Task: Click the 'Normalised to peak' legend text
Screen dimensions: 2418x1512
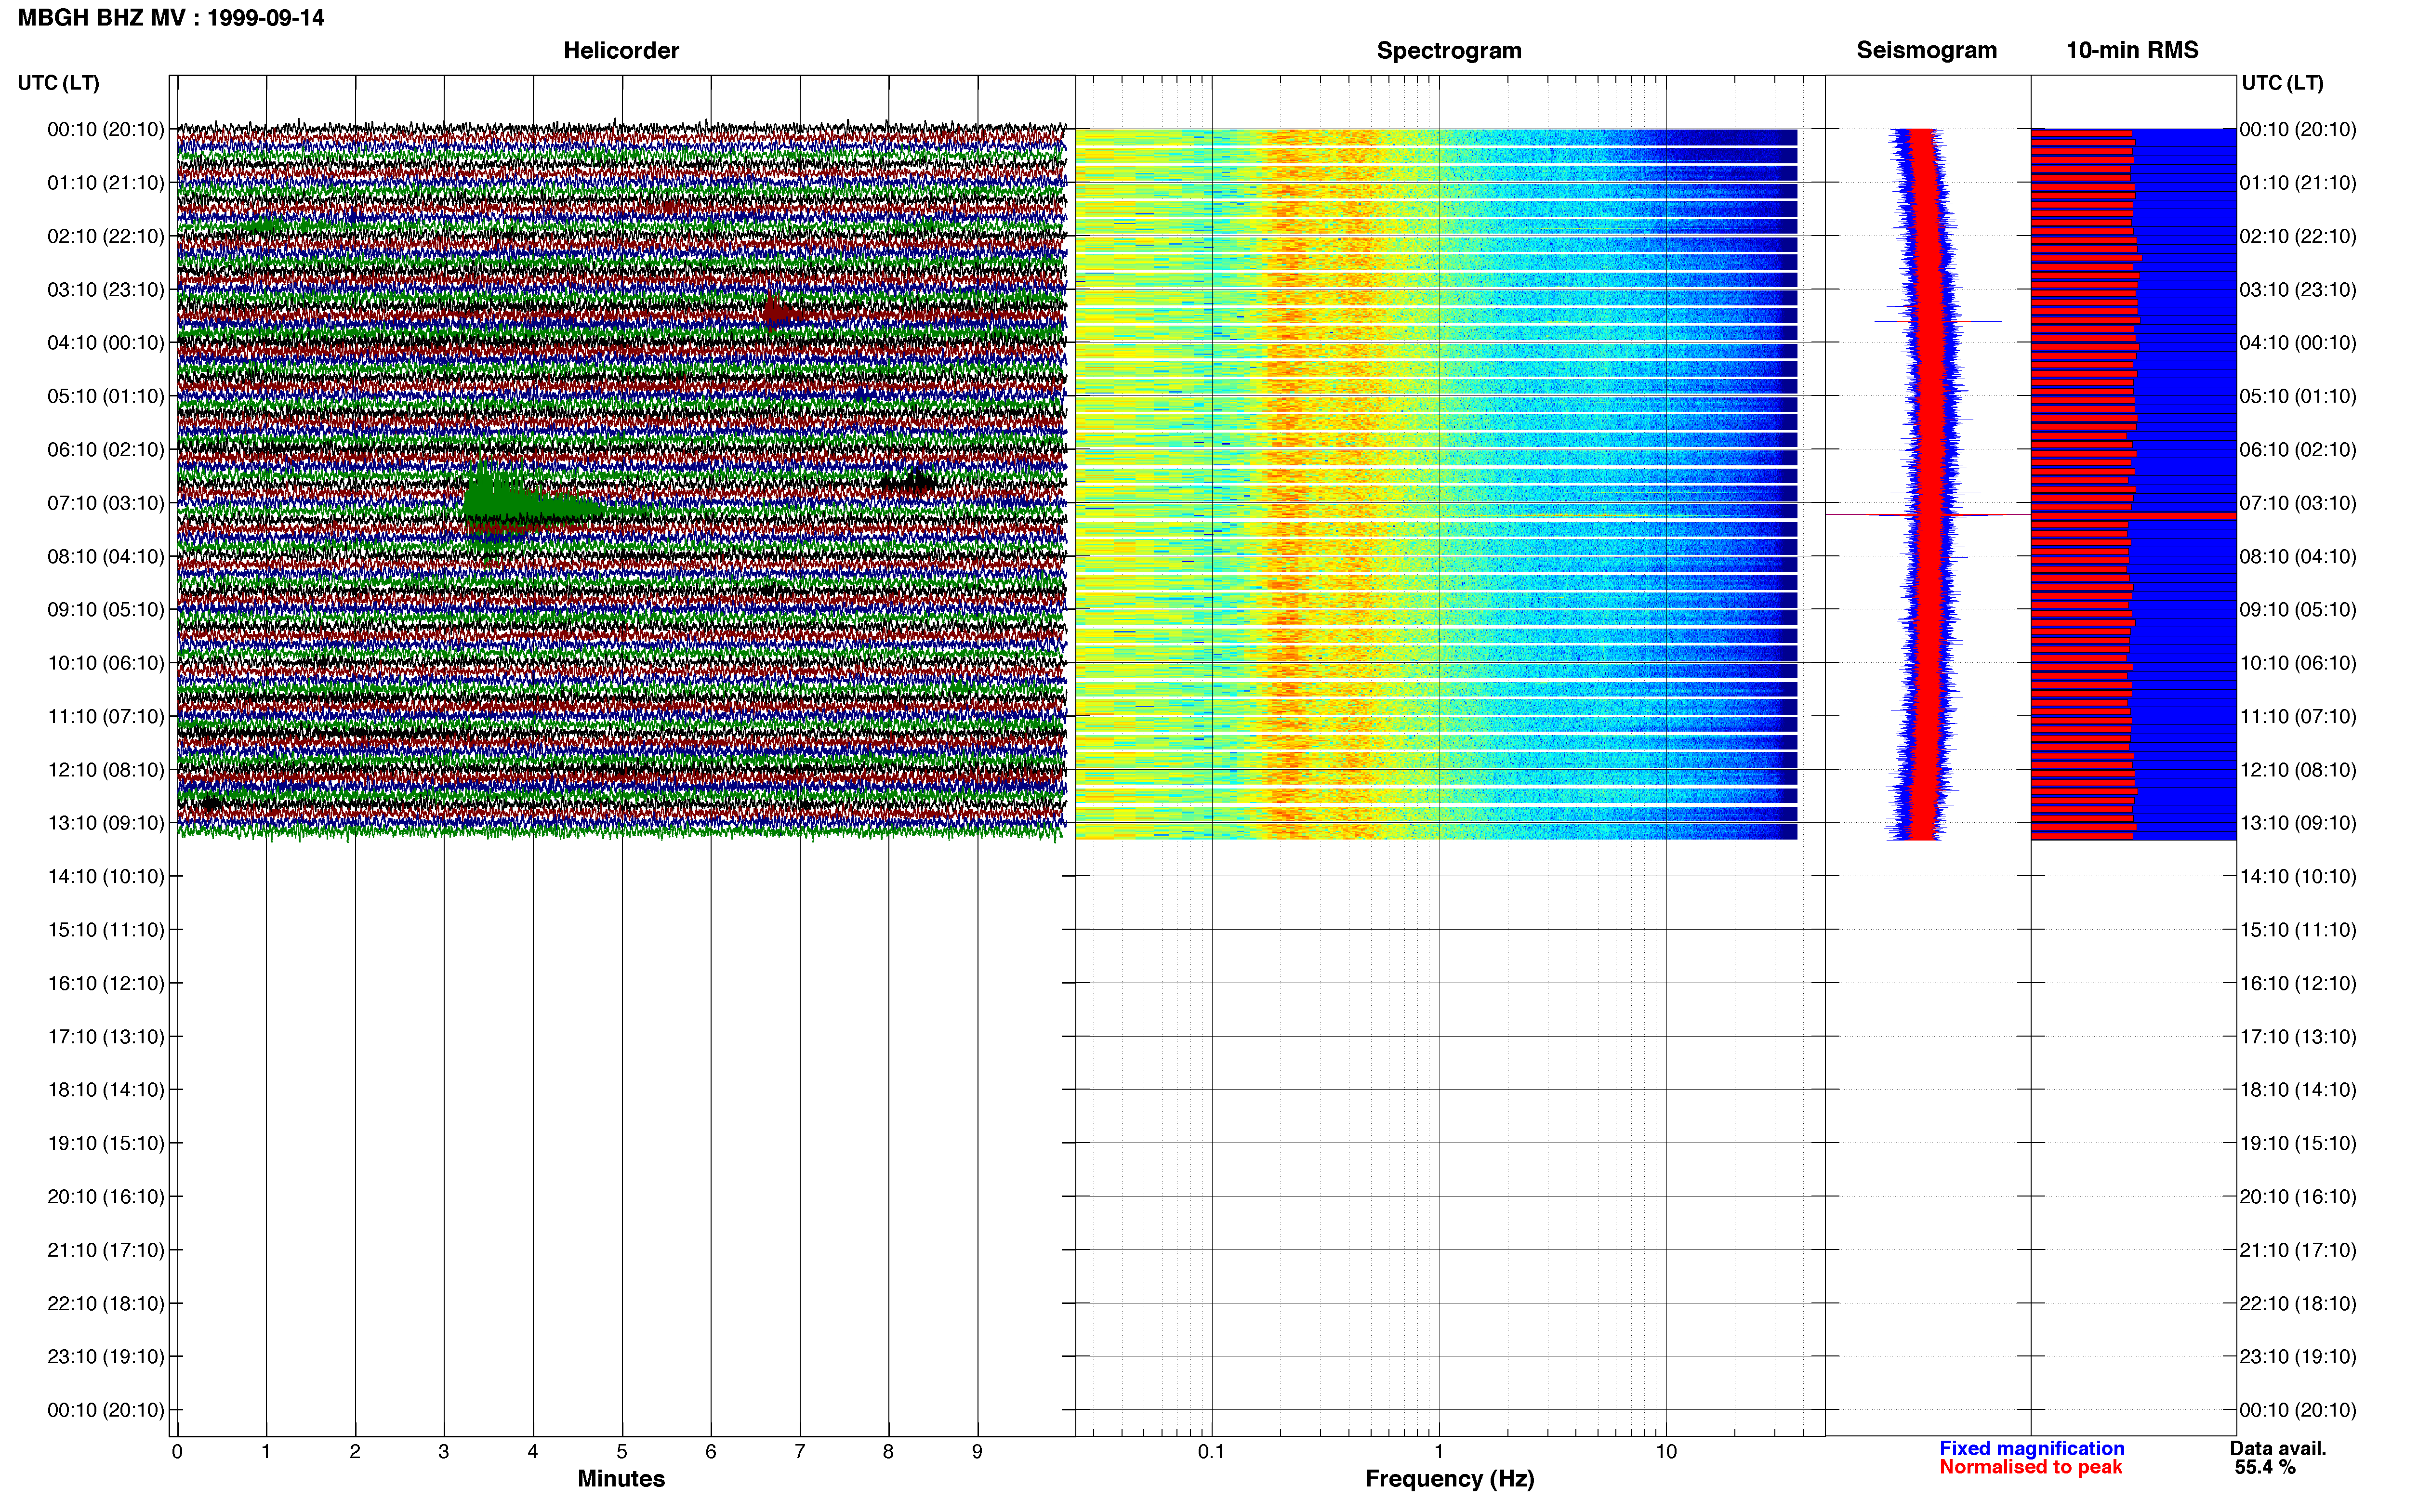Action: coord(2030,1468)
